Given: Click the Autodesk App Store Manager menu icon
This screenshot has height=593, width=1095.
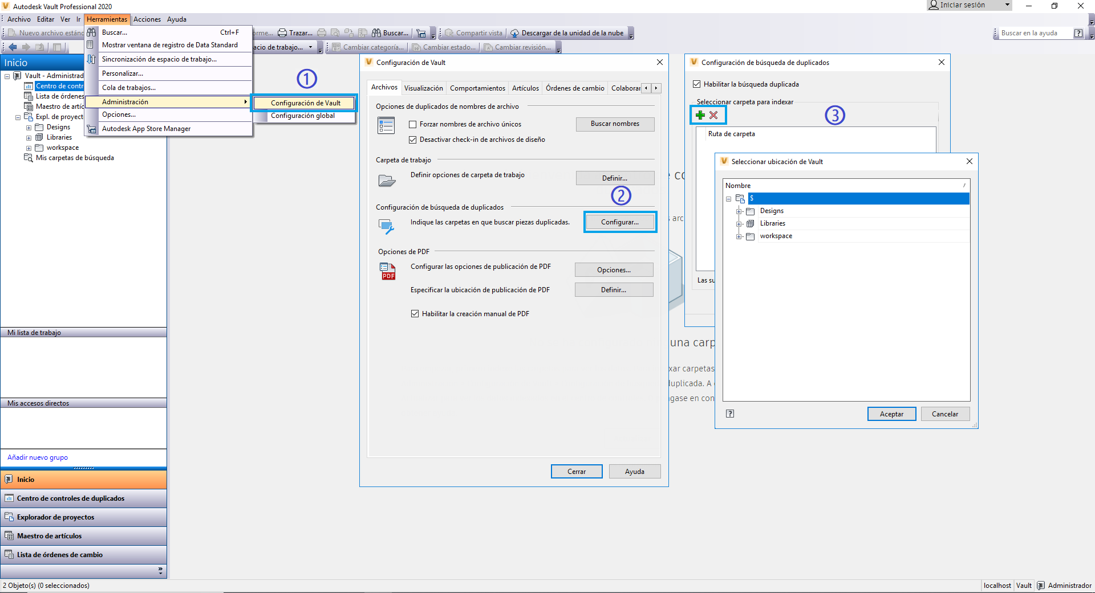Looking at the screenshot, I should click(x=91, y=129).
